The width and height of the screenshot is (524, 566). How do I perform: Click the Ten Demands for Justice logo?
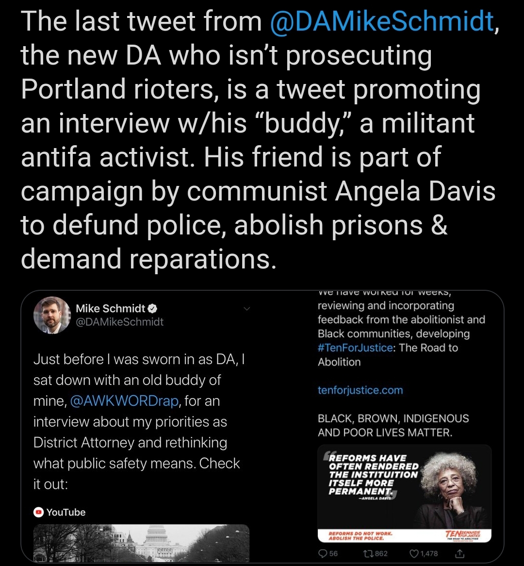pos(463,535)
